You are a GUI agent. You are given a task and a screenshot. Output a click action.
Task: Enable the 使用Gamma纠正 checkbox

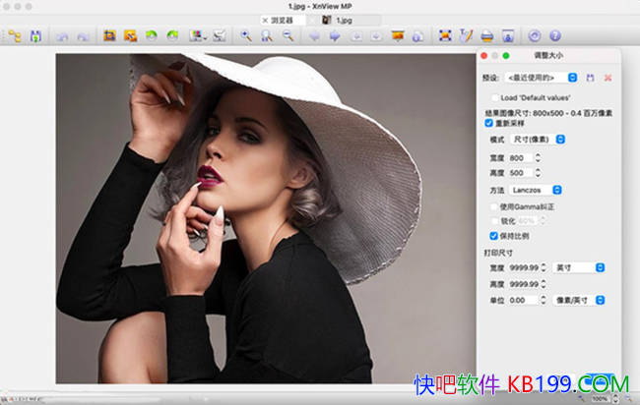(x=494, y=206)
